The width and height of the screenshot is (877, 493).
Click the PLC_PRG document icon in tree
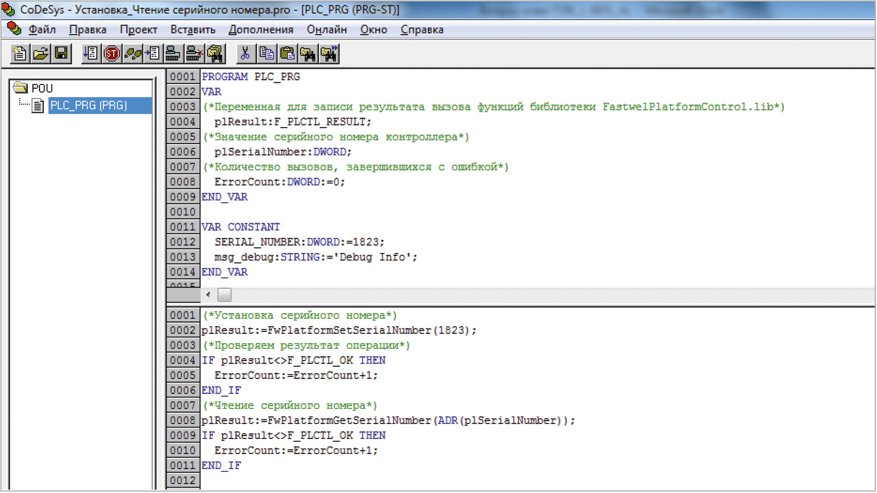[38, 106]
